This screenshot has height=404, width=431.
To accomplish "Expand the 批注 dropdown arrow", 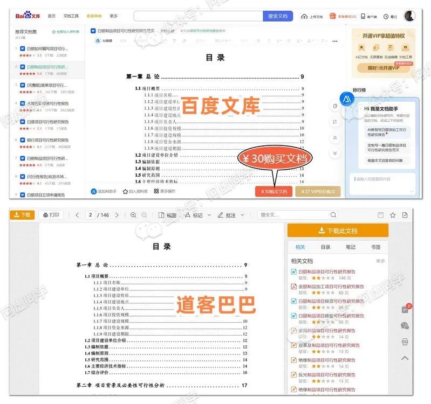I will coord(242,215).
